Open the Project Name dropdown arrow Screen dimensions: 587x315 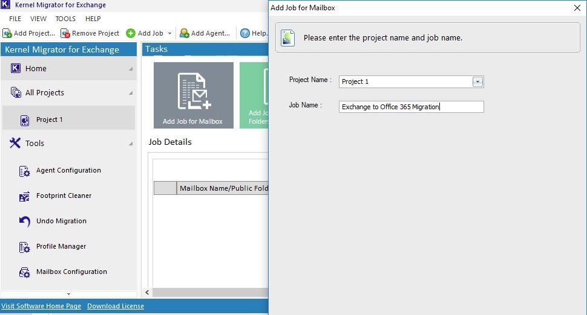click(x=477, y=81)
